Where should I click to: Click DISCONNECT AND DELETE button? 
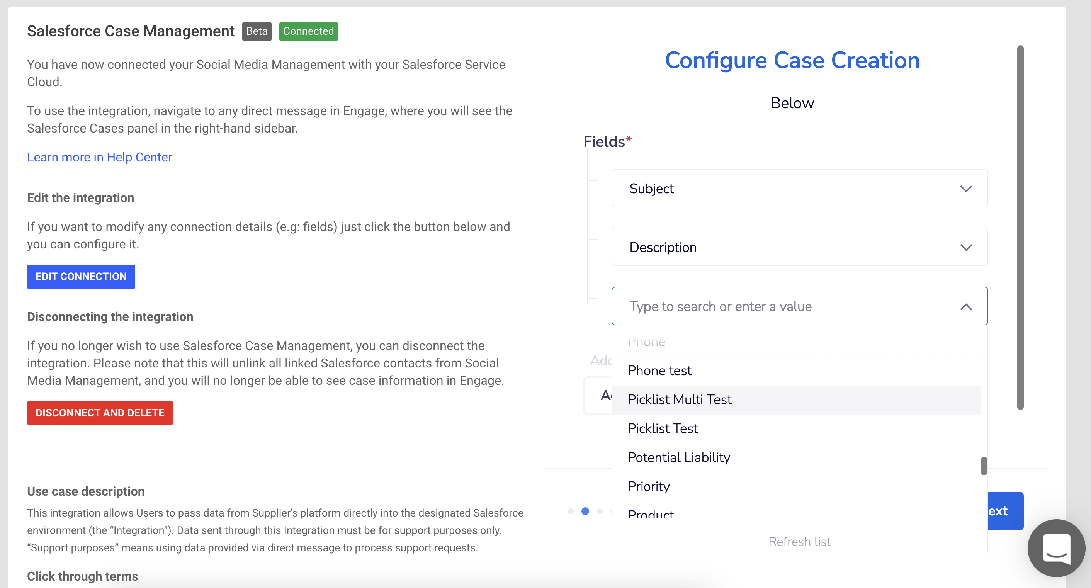click(100, 413)
